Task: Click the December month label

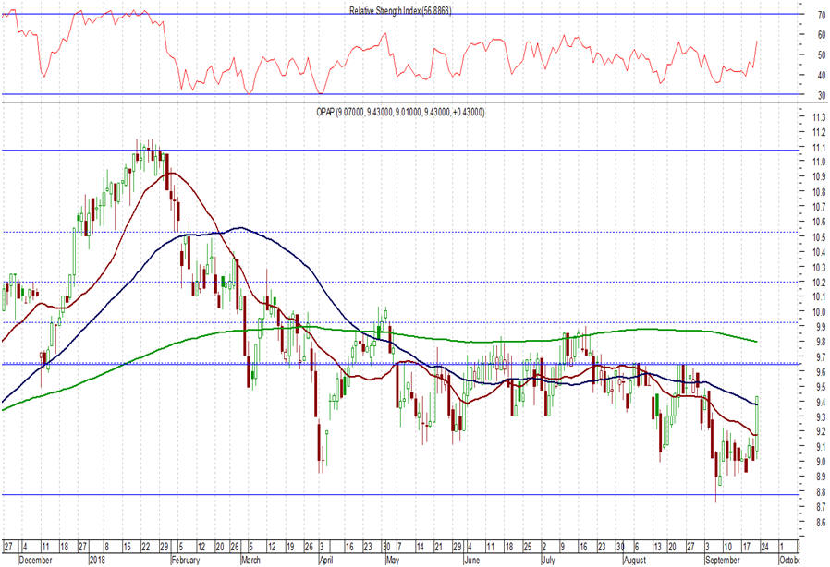Action: tap(35, 561)
